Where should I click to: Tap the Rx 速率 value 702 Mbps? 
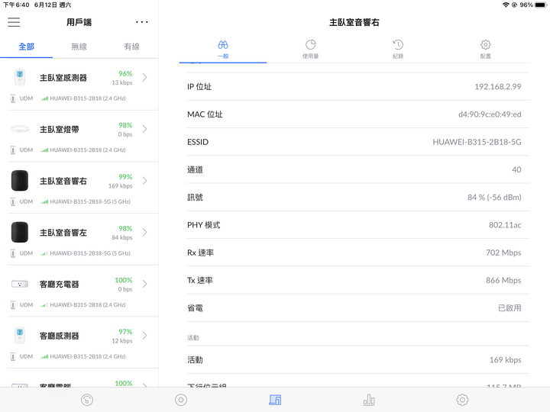click(x=503, y=253)
